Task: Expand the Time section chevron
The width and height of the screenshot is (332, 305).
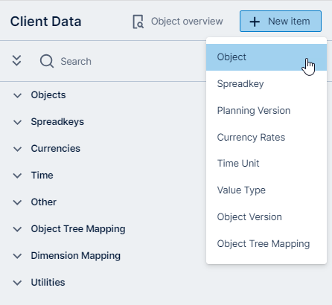Action: click(x=17, y=176)
